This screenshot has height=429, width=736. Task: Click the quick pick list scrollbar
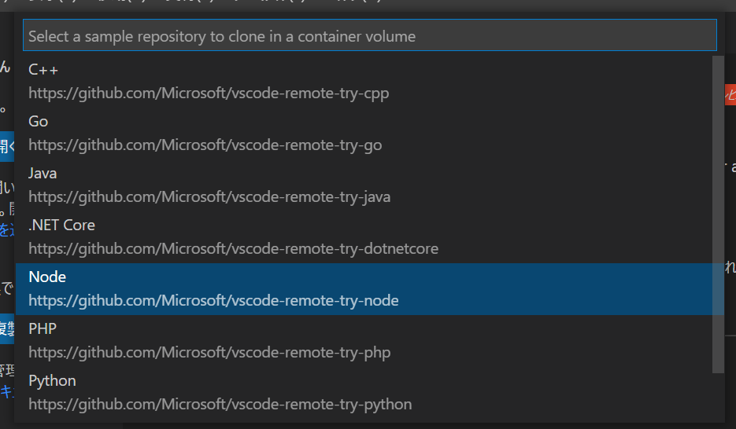pos(718,214)
